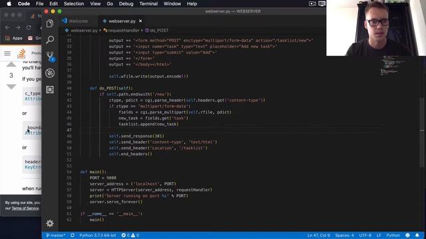Change the Python language mode in status bar
Viewport: 426px width, 239px height.
393,235
